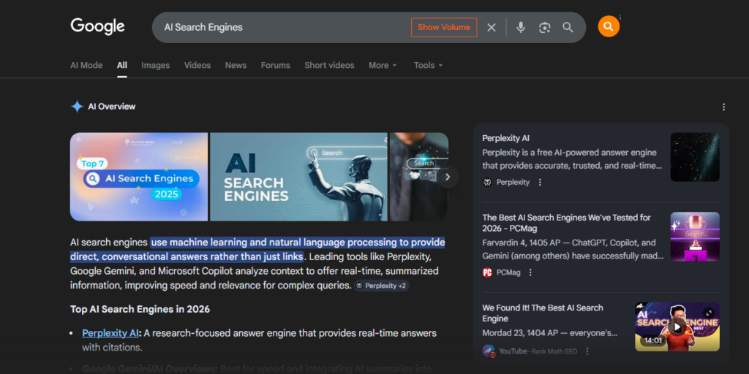Go to the News tab
Image resolution: width=749 pixels, height=374 pixels.
(236, 65)
